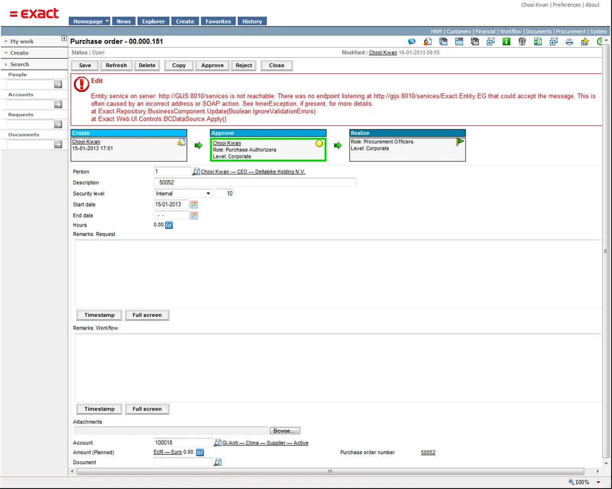The height and width of the screenshot is (489, 612).
Task: Click the horizontal scrollbar at page bottom
Action: point(330,471)
